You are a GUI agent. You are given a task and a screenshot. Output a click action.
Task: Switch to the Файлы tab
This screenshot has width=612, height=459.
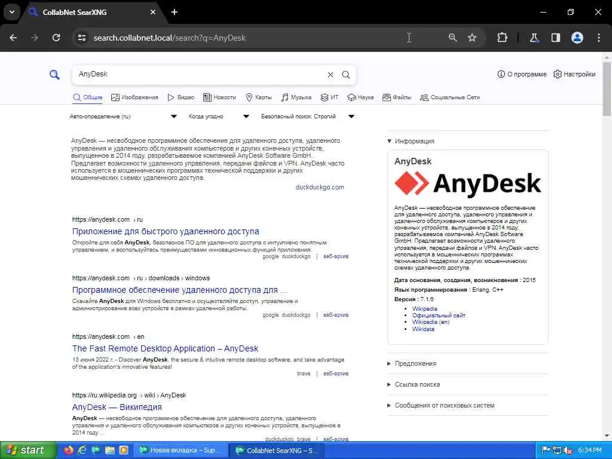tap(397, 97)
